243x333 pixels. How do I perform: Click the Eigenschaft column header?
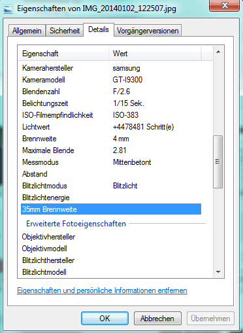coord(63,54)
